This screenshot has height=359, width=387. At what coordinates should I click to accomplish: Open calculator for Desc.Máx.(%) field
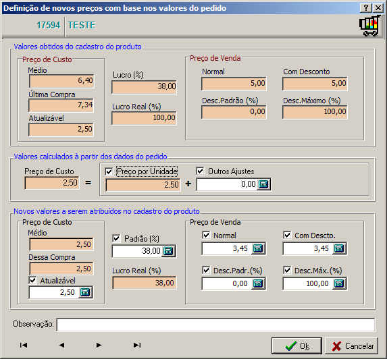pyautogui.click(x=339, y=283)
